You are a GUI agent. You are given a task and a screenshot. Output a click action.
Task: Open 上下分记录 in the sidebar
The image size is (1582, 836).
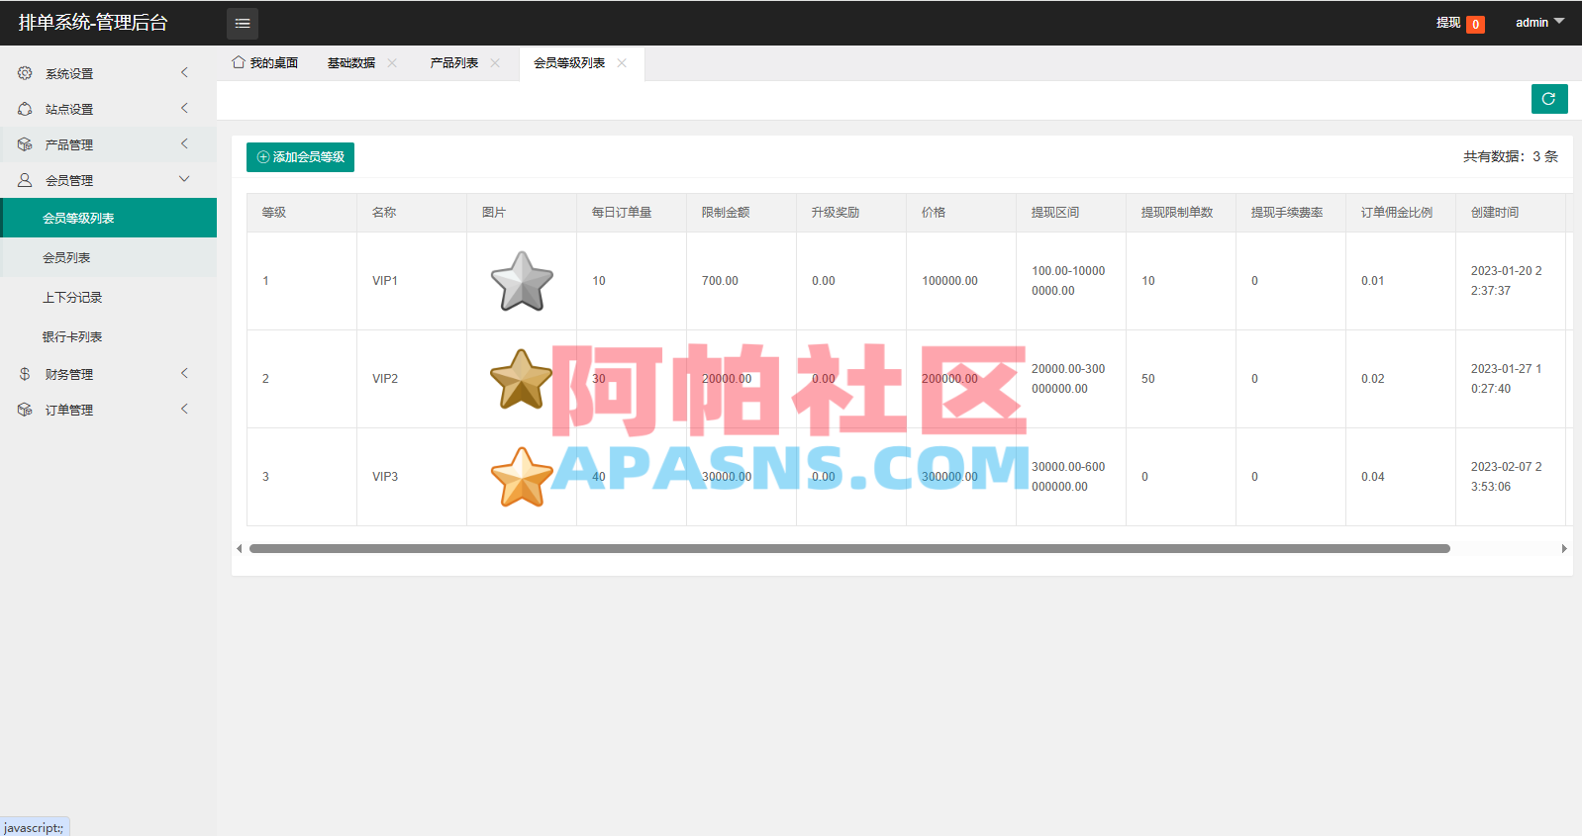109,297
